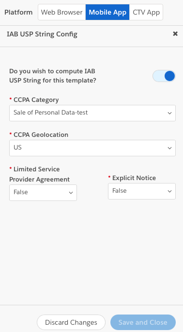The width and height of the screenshot is (183, 332).
Task: Switch to the CTV App platform tab
Action: (x=146, y=12)
